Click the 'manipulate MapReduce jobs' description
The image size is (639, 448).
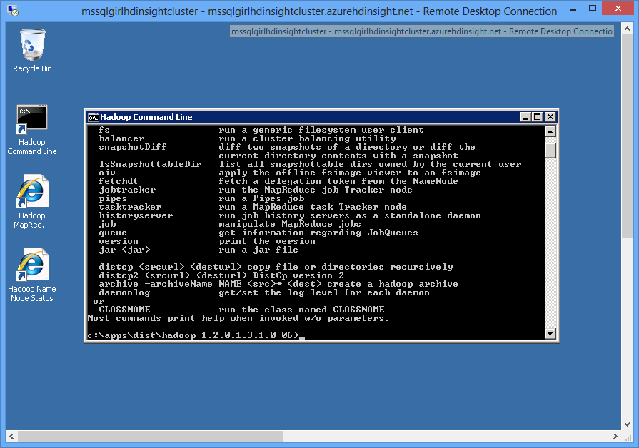[290, 224]
